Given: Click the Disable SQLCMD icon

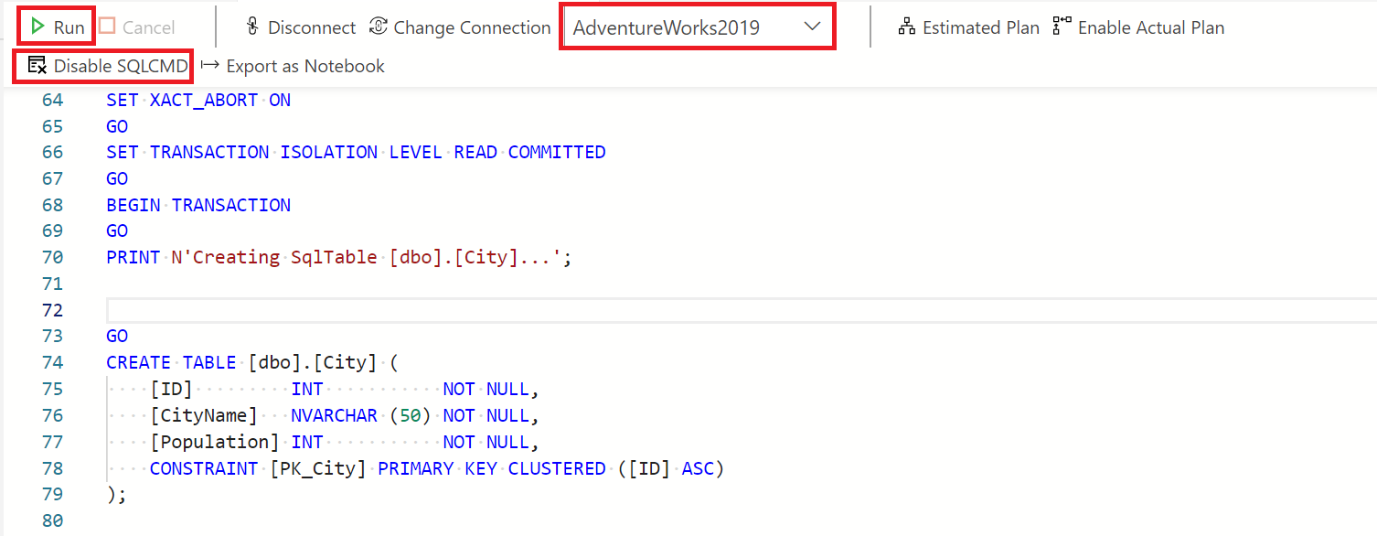Looking at the screenshot, I should tap(37, 65).
